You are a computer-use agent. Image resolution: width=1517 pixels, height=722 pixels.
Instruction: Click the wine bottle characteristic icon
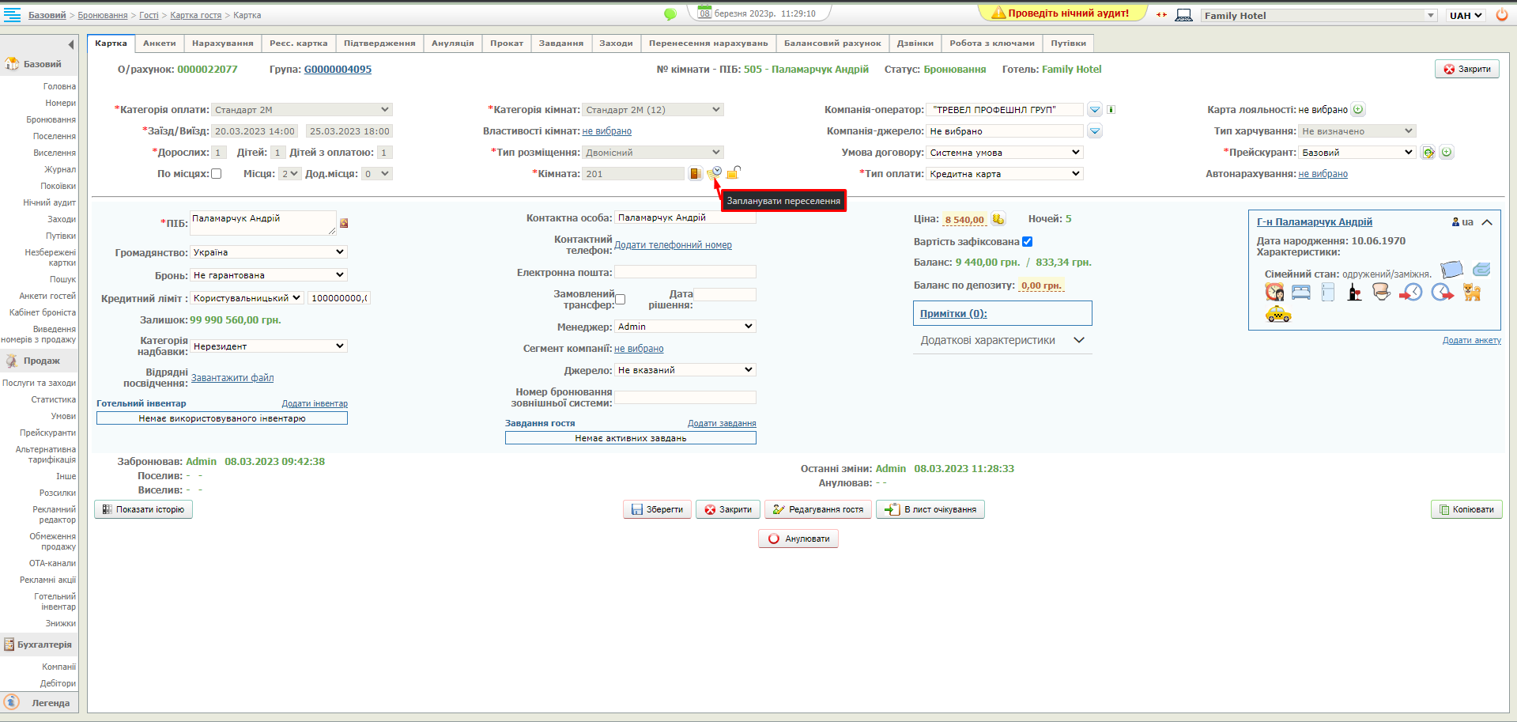(1354, 293)
